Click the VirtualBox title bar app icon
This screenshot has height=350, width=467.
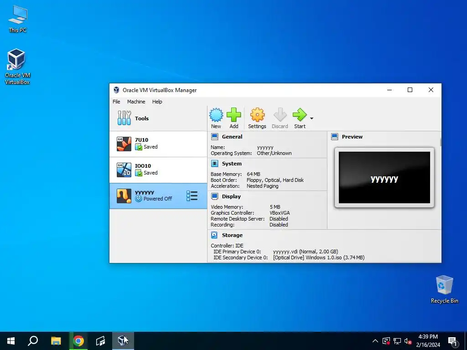(x=116, y=90)
